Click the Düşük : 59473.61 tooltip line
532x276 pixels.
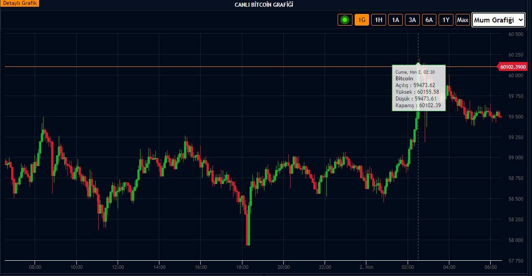[x=416, y=99]
